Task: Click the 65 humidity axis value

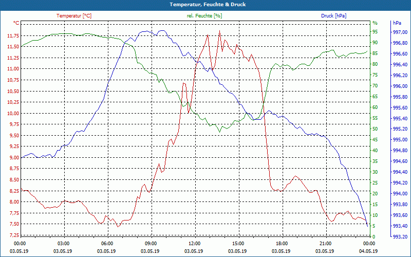Action: pos(375,97)
